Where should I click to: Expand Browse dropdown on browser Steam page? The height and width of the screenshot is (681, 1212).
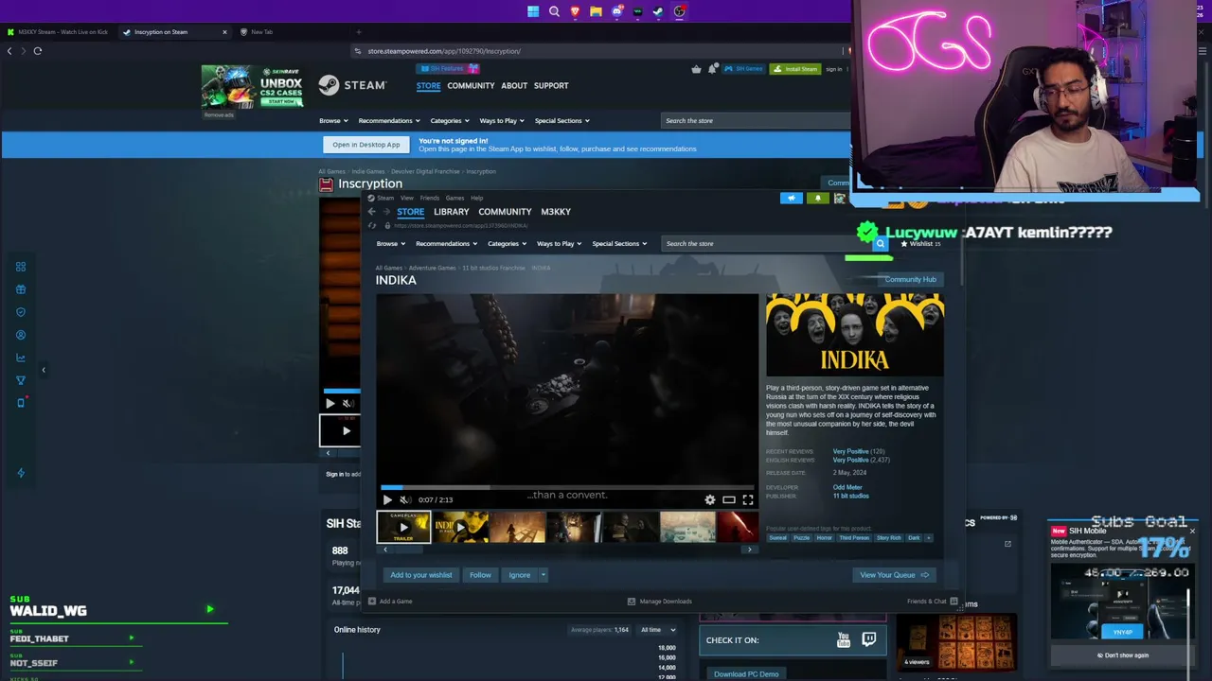pyautogui.click(x=333, y=121)
